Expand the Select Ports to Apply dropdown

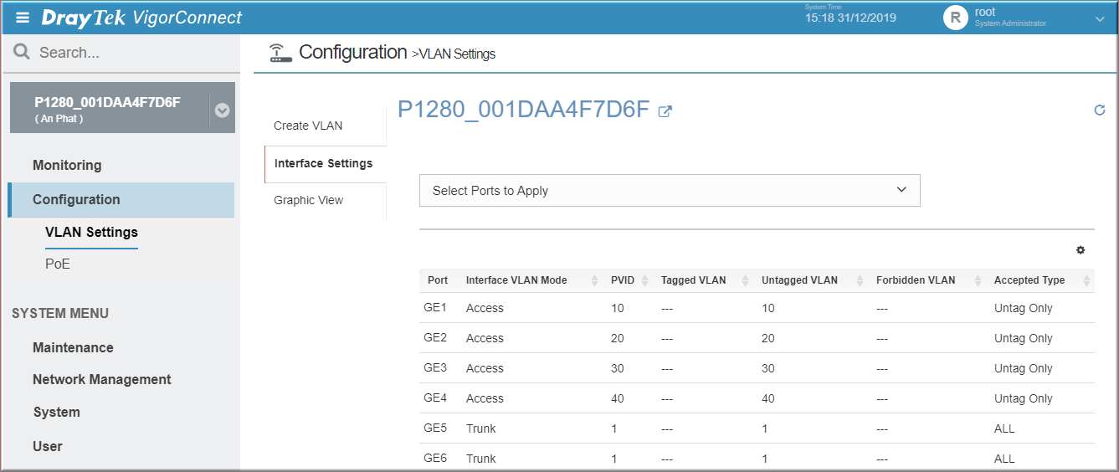[670, 190]
